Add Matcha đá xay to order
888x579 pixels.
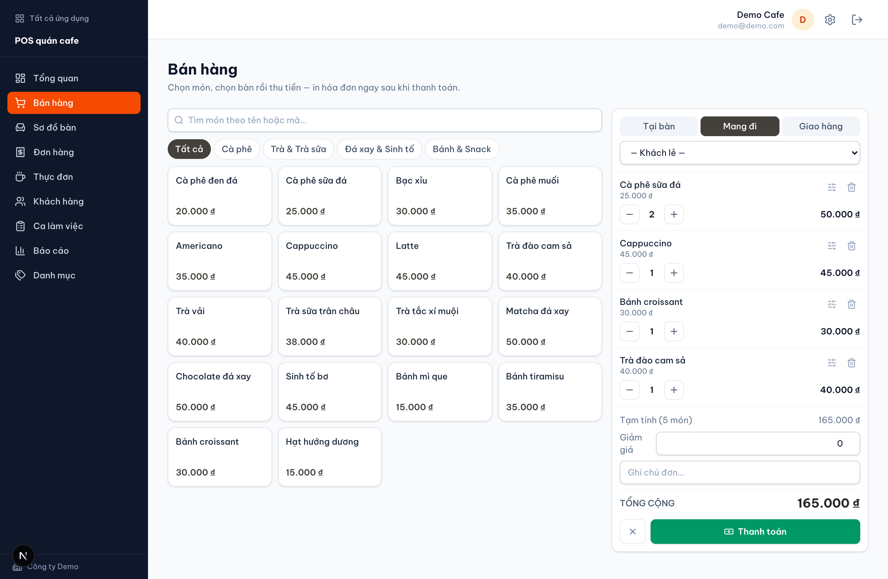click(550, 326)
